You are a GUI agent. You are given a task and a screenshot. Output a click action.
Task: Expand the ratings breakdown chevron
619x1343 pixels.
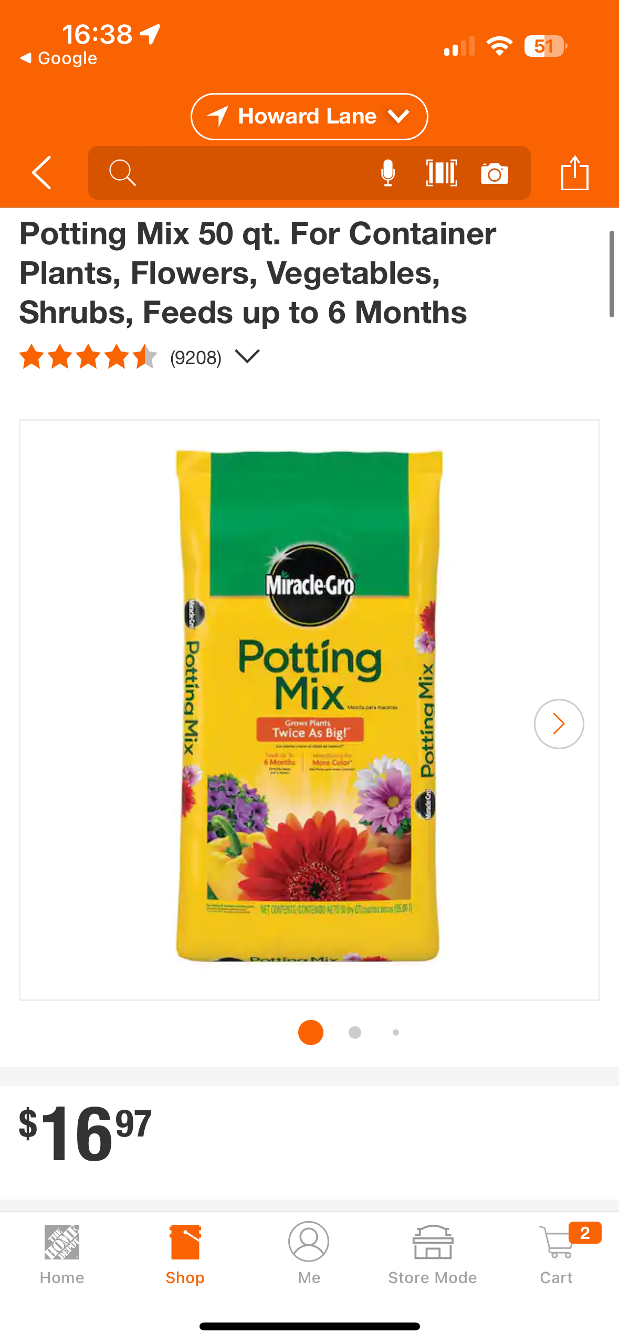point(247,357)
